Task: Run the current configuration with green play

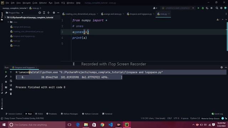Action: 198,8
